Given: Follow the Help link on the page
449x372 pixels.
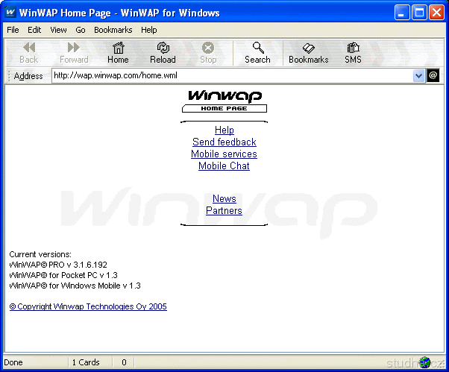Looking at the screenshot, I should (x=224, y=130).
